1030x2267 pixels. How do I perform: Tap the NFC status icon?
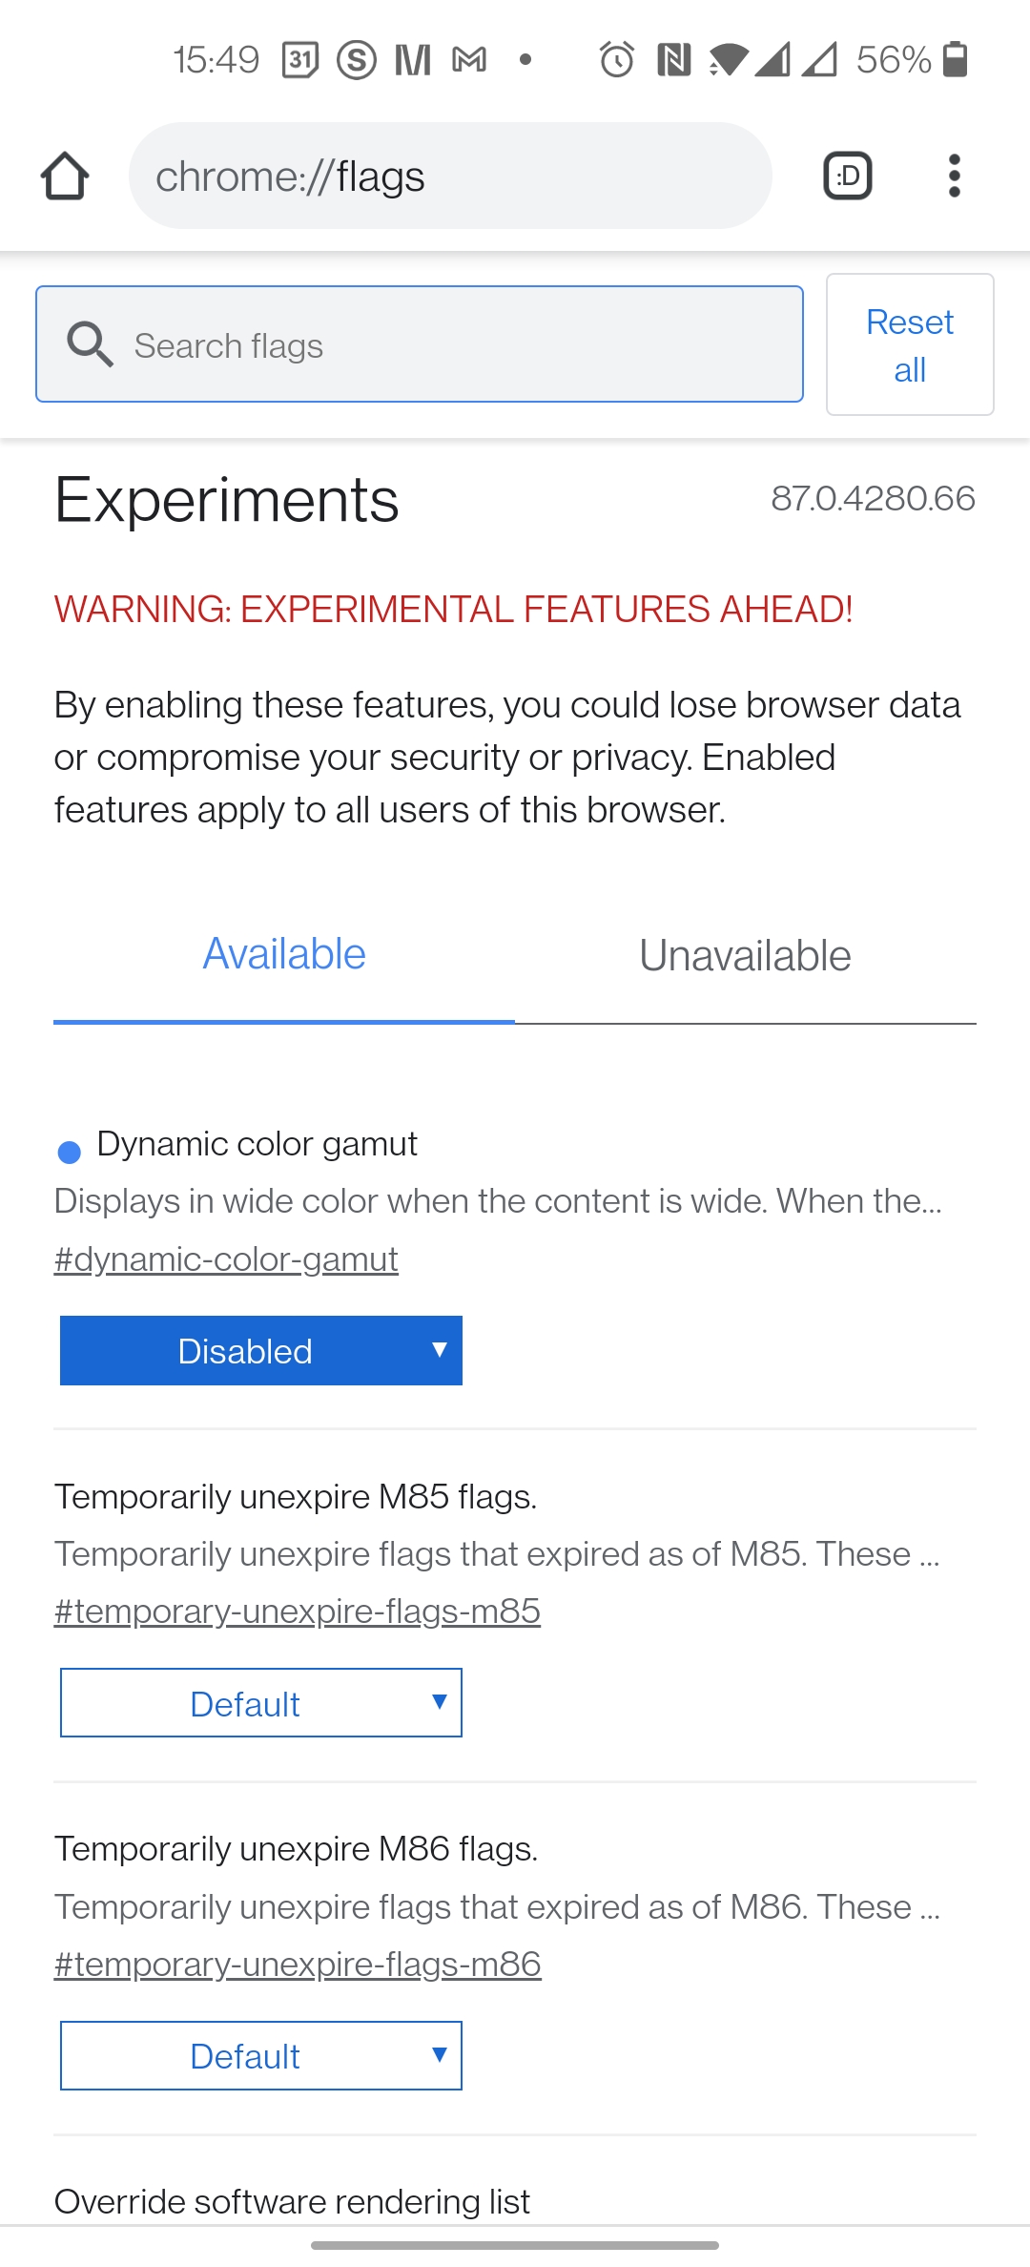pyautogui.click(x=674, y=60)
